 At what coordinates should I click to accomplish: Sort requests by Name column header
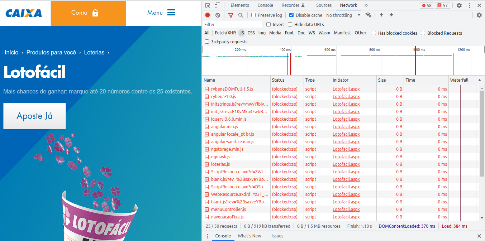(x=236, y=80)
